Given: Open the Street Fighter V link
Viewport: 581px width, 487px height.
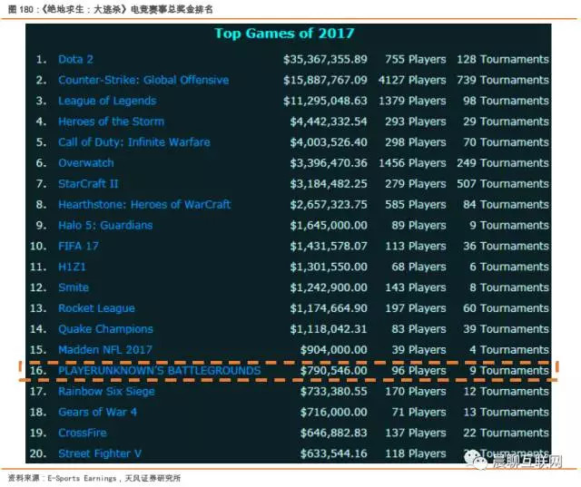Looking at the screenshot, I should pos(100,453).
